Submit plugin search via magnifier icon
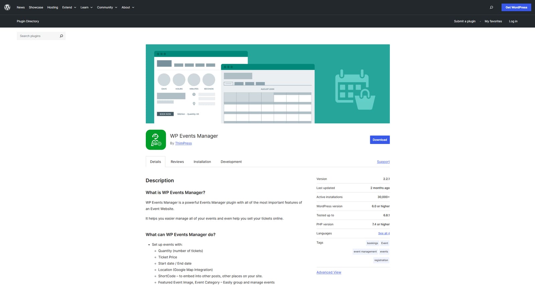Viewport: 535px width, 285px height. 61,36
